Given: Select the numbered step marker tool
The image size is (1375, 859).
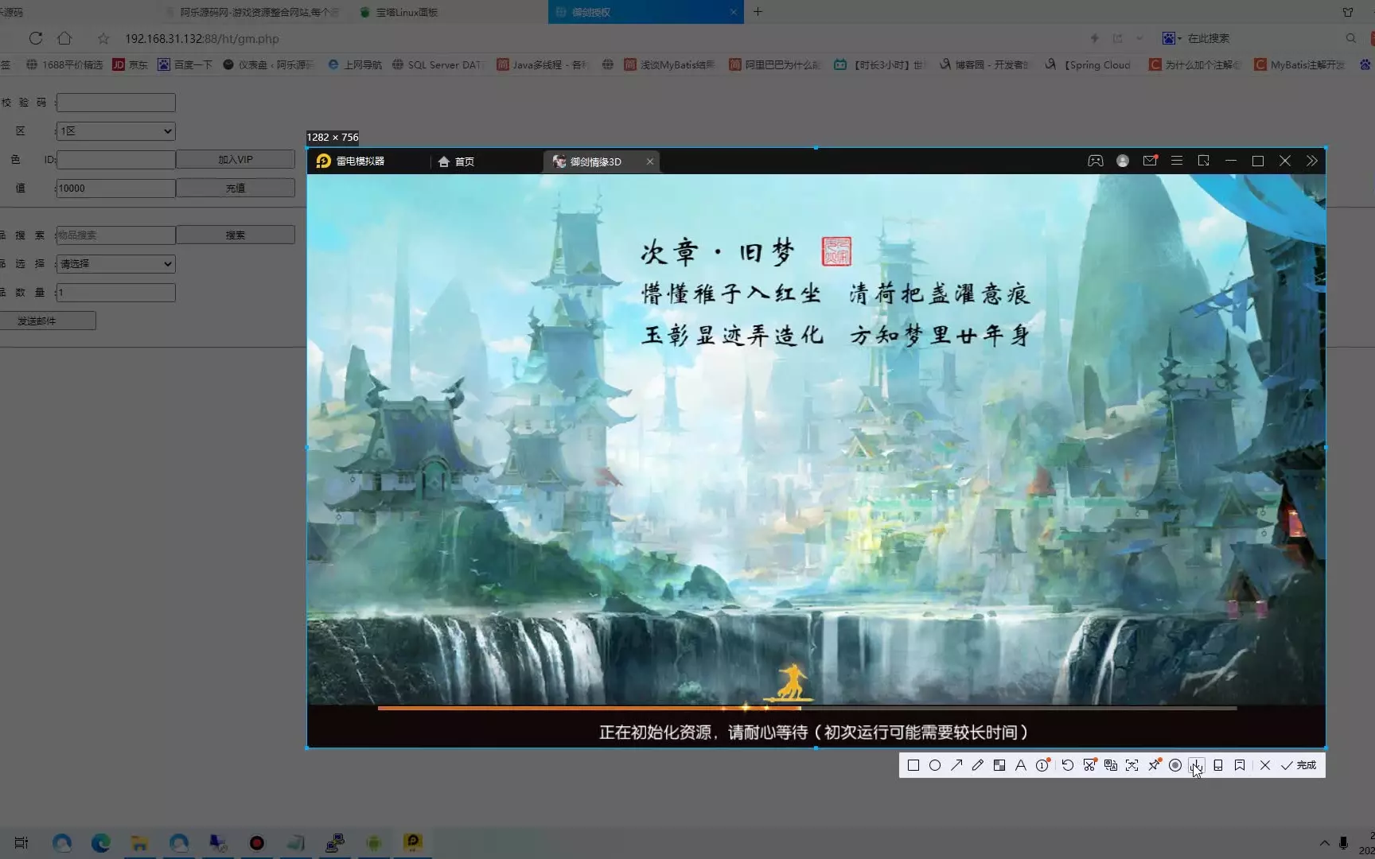Looking at the screenshot, I should click(x=1042, y=765).
